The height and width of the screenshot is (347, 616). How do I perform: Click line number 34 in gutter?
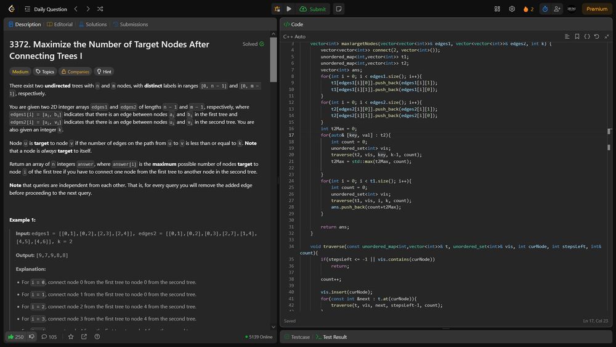[x=291, y=247]
